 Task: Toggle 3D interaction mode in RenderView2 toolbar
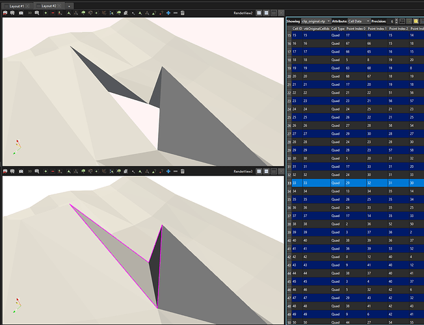30,13
